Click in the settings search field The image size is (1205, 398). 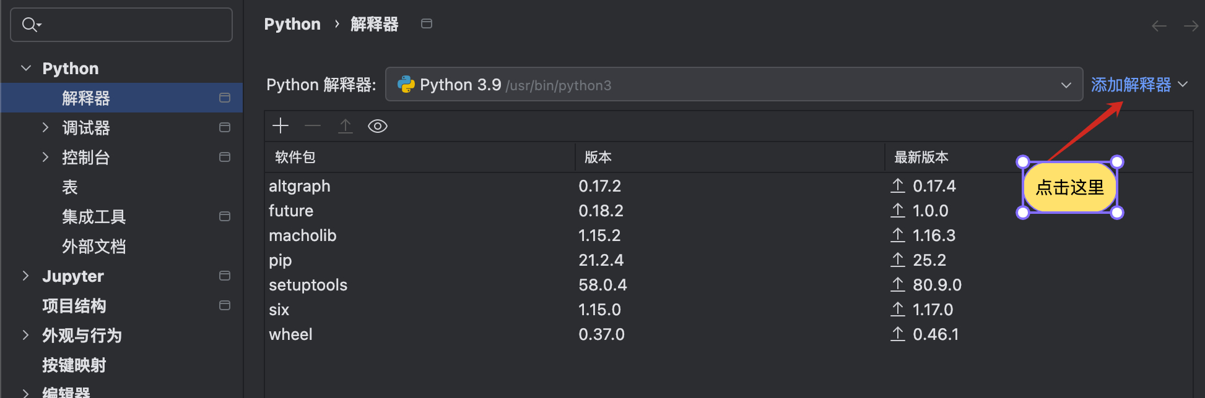[x=121, y=25]
